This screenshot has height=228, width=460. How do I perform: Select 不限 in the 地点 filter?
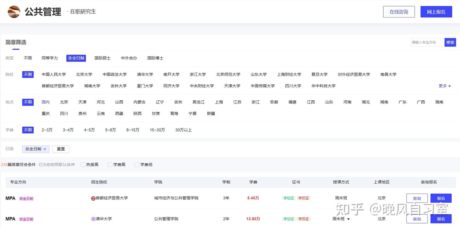pyautogui.click(x=28, y=102)
